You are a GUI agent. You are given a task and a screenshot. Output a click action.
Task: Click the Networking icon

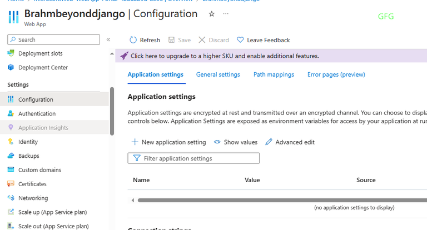pyautogui.click(x=11, y=198)
